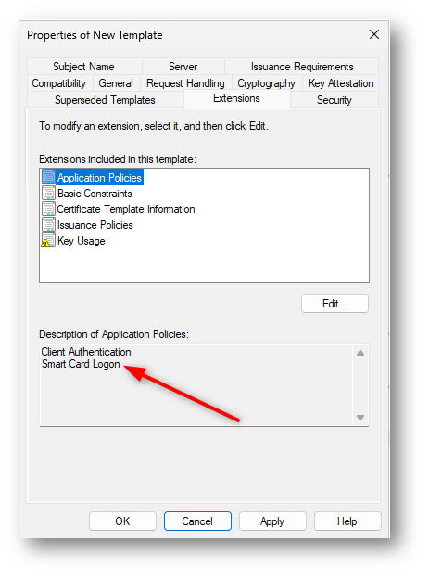Select the Key Usage extension entry
Image resolution: width=429 pixels, height=577 pixels.
tap(81, 241)
